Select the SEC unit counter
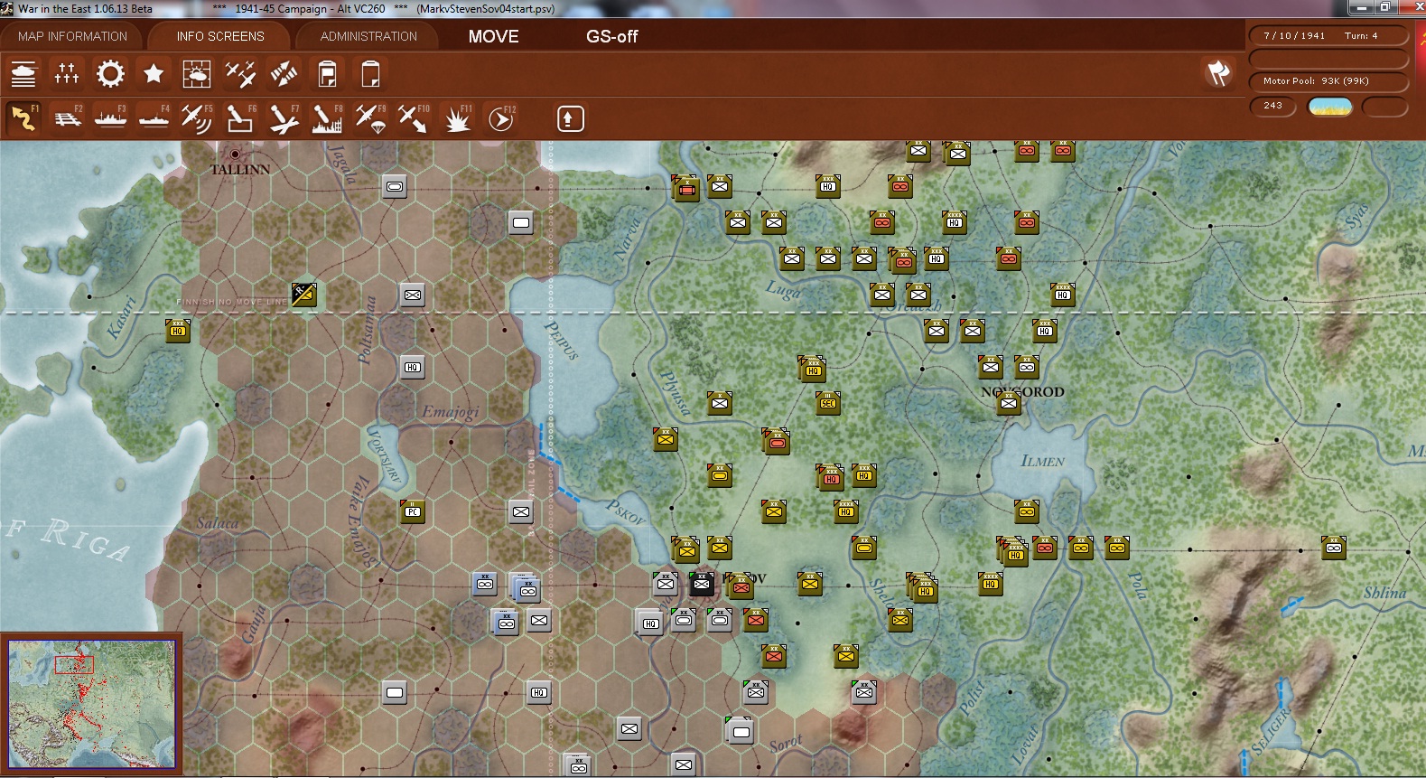The width and height of the screenshot is (1426, 778). [828, 403]
